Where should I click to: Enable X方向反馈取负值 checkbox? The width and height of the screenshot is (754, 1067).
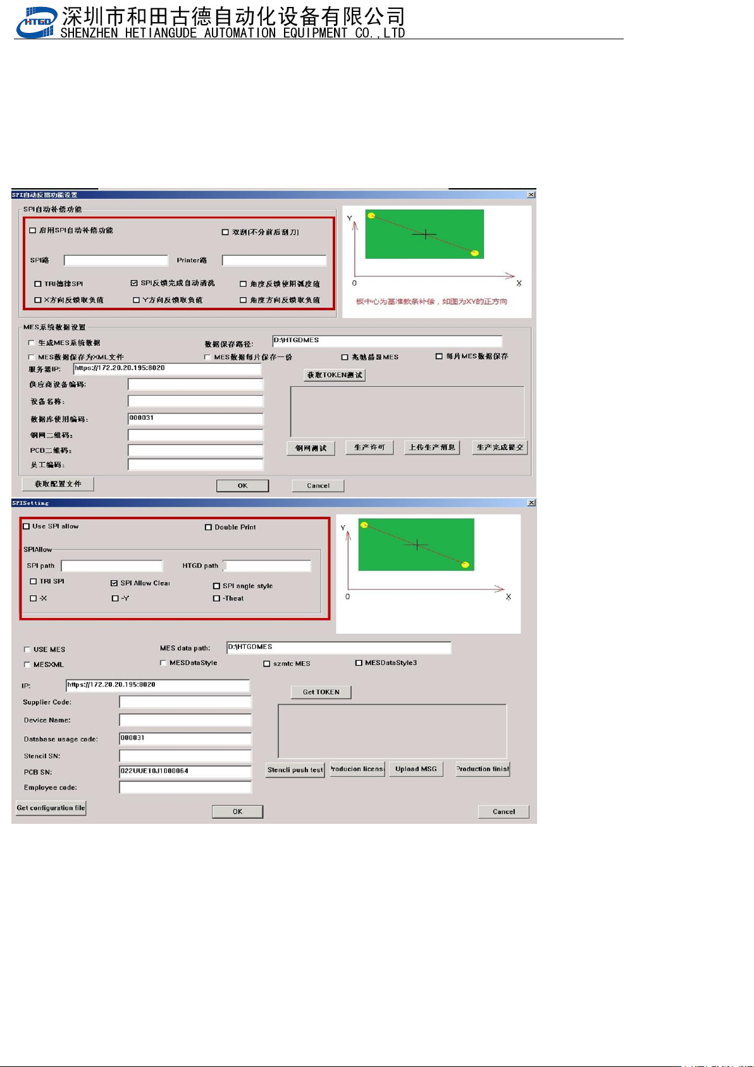point(38,300)
